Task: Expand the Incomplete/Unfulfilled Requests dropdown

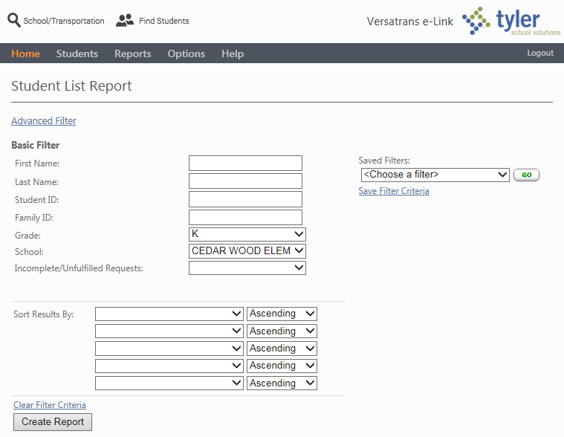Action: point(247,268)
